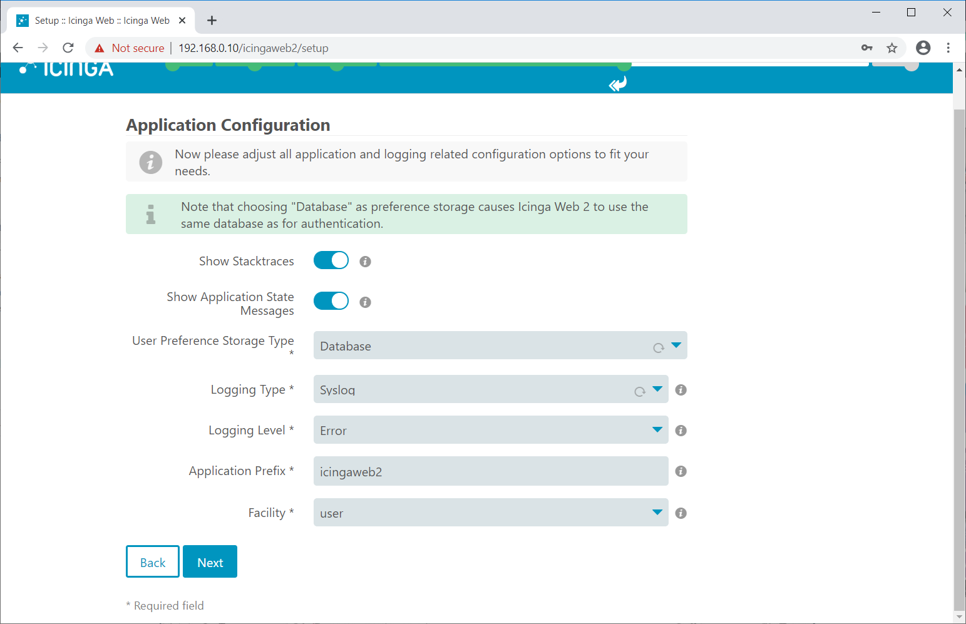Click the Icinga logo in header
Viewport: 966px width, 624px height.
66,69
